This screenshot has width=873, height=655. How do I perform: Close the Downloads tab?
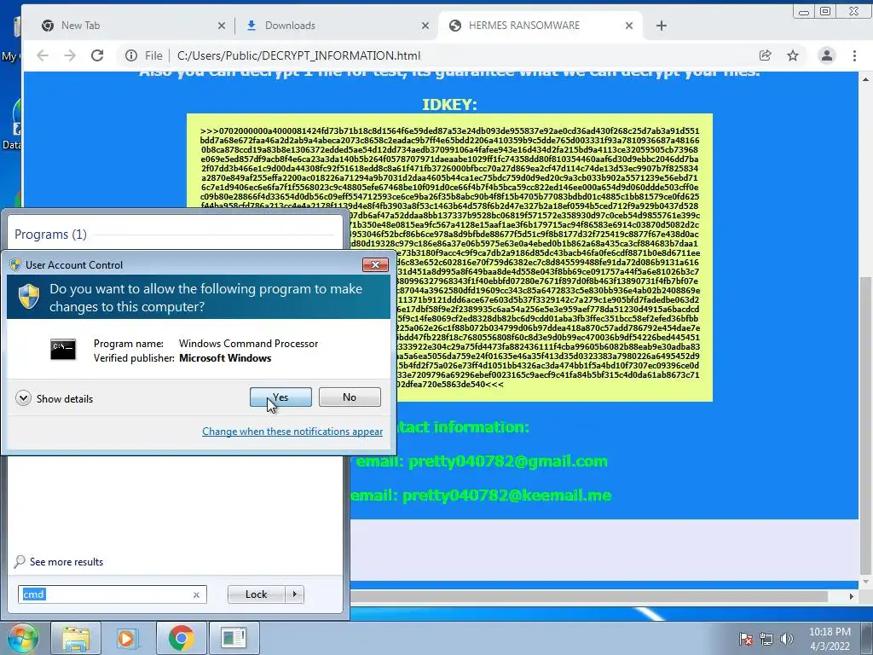point(425,26)
